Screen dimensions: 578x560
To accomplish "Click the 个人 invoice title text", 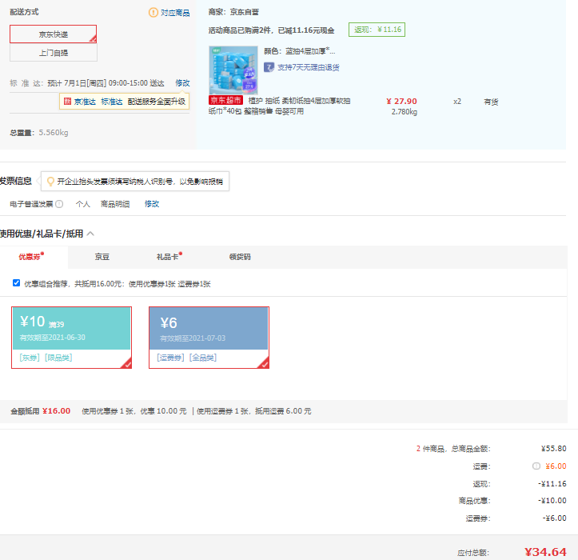I will 83,204.
